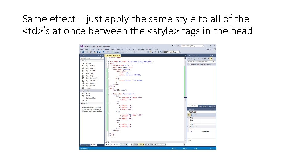The width and height of the screenshot is (296, 166).
Task: Click the Alphabetical sort icon in Properties
Action: (192, 115)
